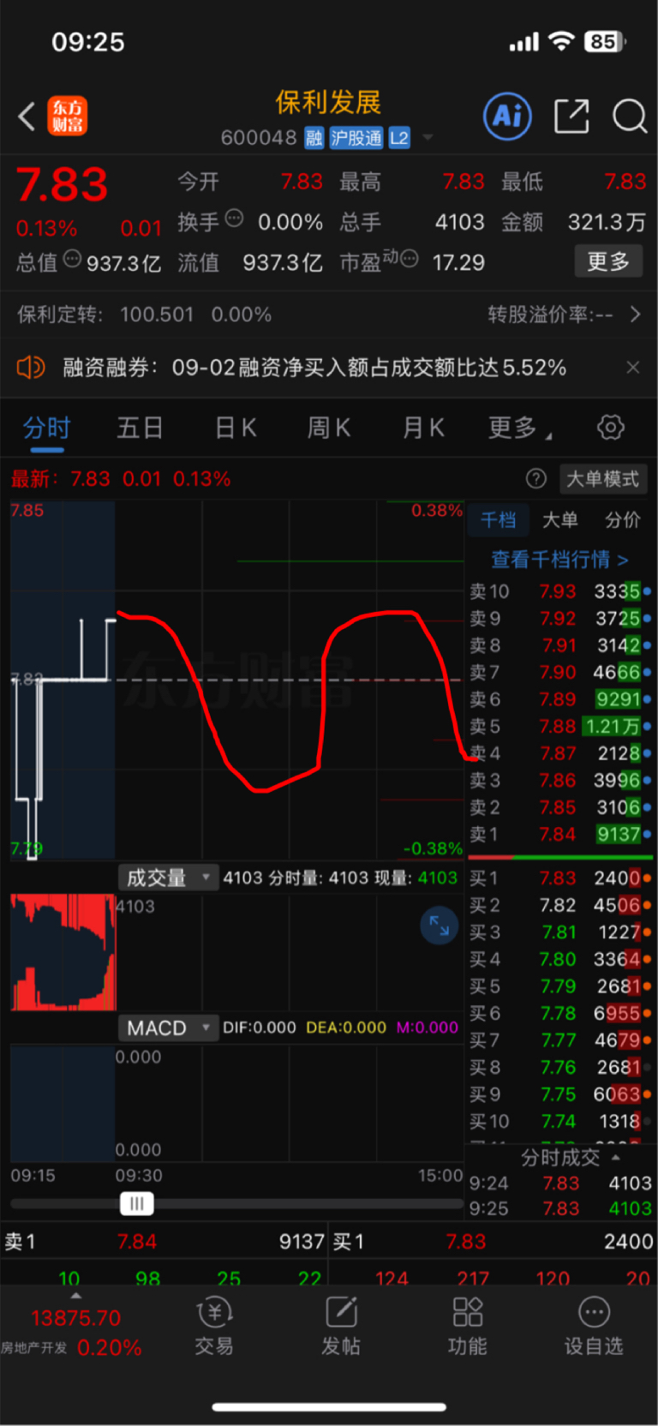This screenshot has width=658, height=1426.
Task: Tap the 沪股通 badge
Action: tap(356, 138)
